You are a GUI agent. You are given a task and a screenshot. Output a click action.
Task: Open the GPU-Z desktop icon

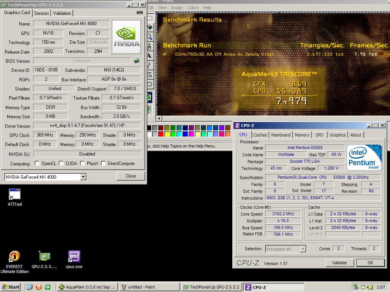(44, 260)
